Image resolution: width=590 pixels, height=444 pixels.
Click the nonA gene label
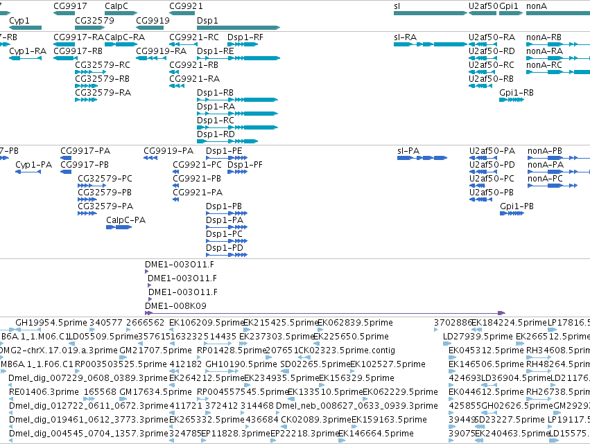536,6
